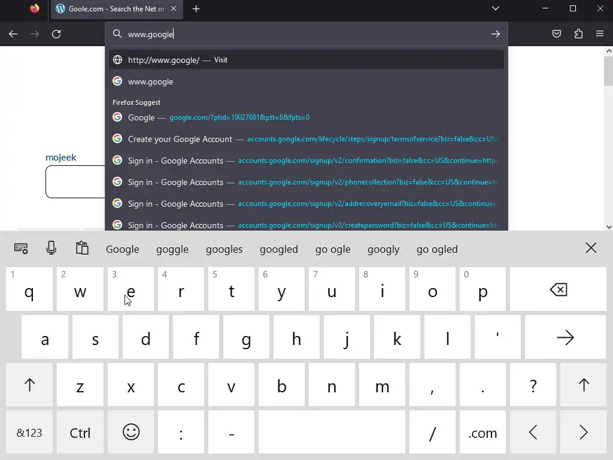Pick the 'goggle' word suggestion
The height and width of the screenshot is (460, 613).
tap(172, 249)
